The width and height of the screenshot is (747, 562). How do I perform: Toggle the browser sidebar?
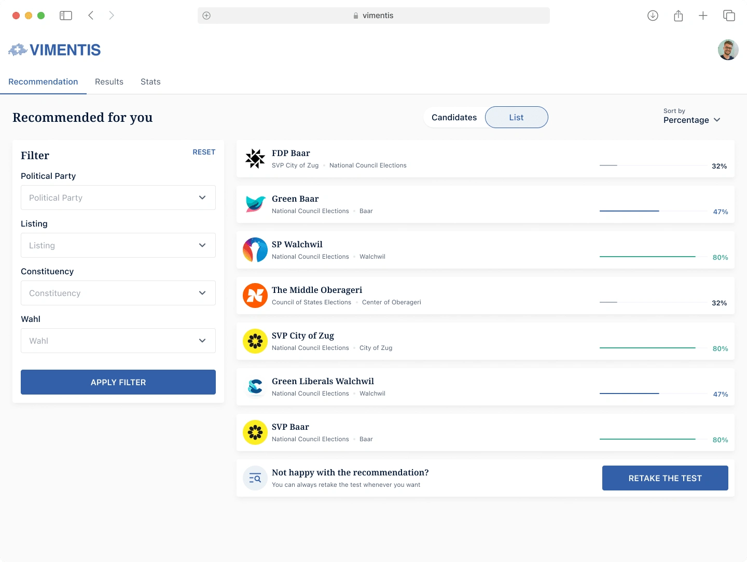(x=66, y=16)
